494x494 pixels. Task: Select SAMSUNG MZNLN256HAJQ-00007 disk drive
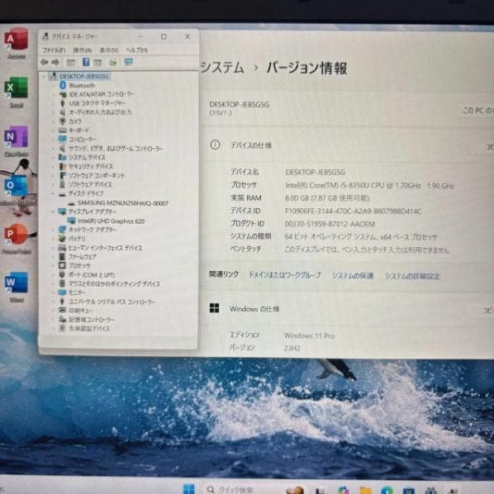pyautogui.click(x=123, y=203)
